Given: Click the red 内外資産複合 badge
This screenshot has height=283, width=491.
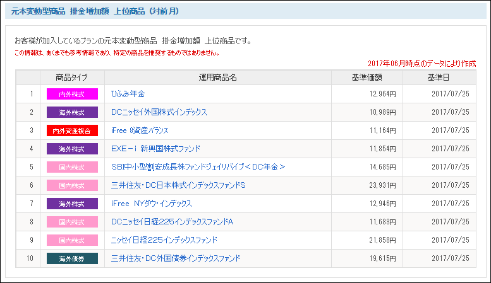Looking at the screenshot, I should [72, 130].
